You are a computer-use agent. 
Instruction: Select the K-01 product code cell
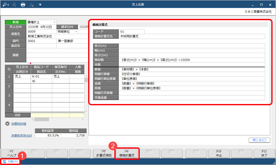(41, 76)
